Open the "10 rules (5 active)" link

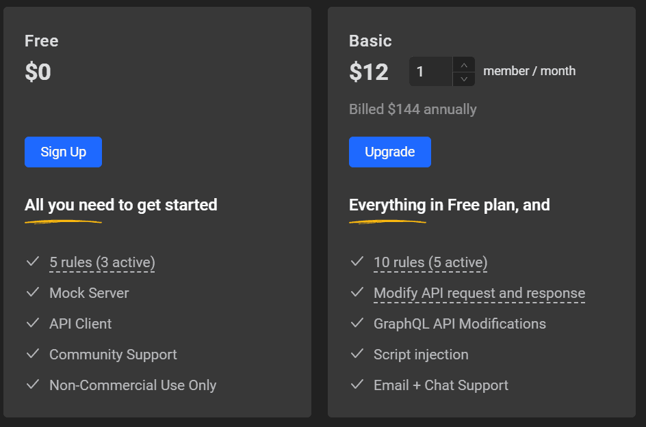[x=430, y=262]
